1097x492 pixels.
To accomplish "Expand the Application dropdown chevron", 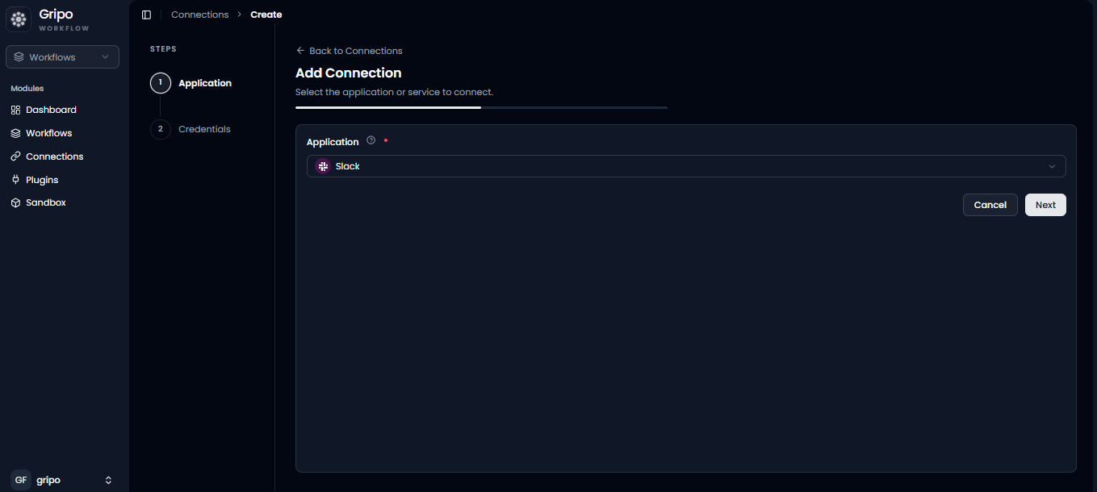I will (1052, 166).
